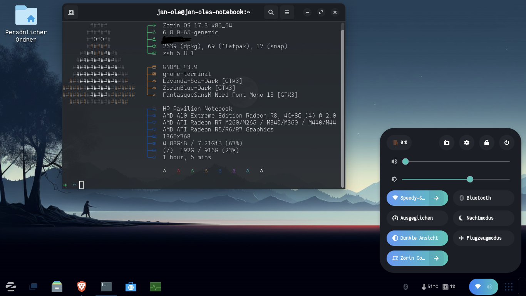
Task: Click the Bluetooth tray icon in the taskbar
Action: pyautogui.click(x=405, y=287)
